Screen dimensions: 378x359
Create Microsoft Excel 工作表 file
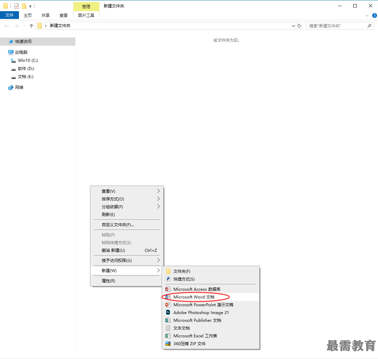pyautogui.click(x=211, y=336)
